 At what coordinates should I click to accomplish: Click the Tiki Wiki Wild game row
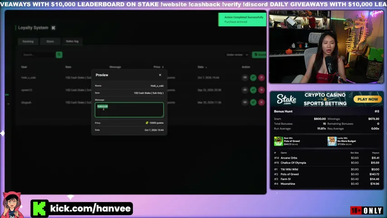327,169
